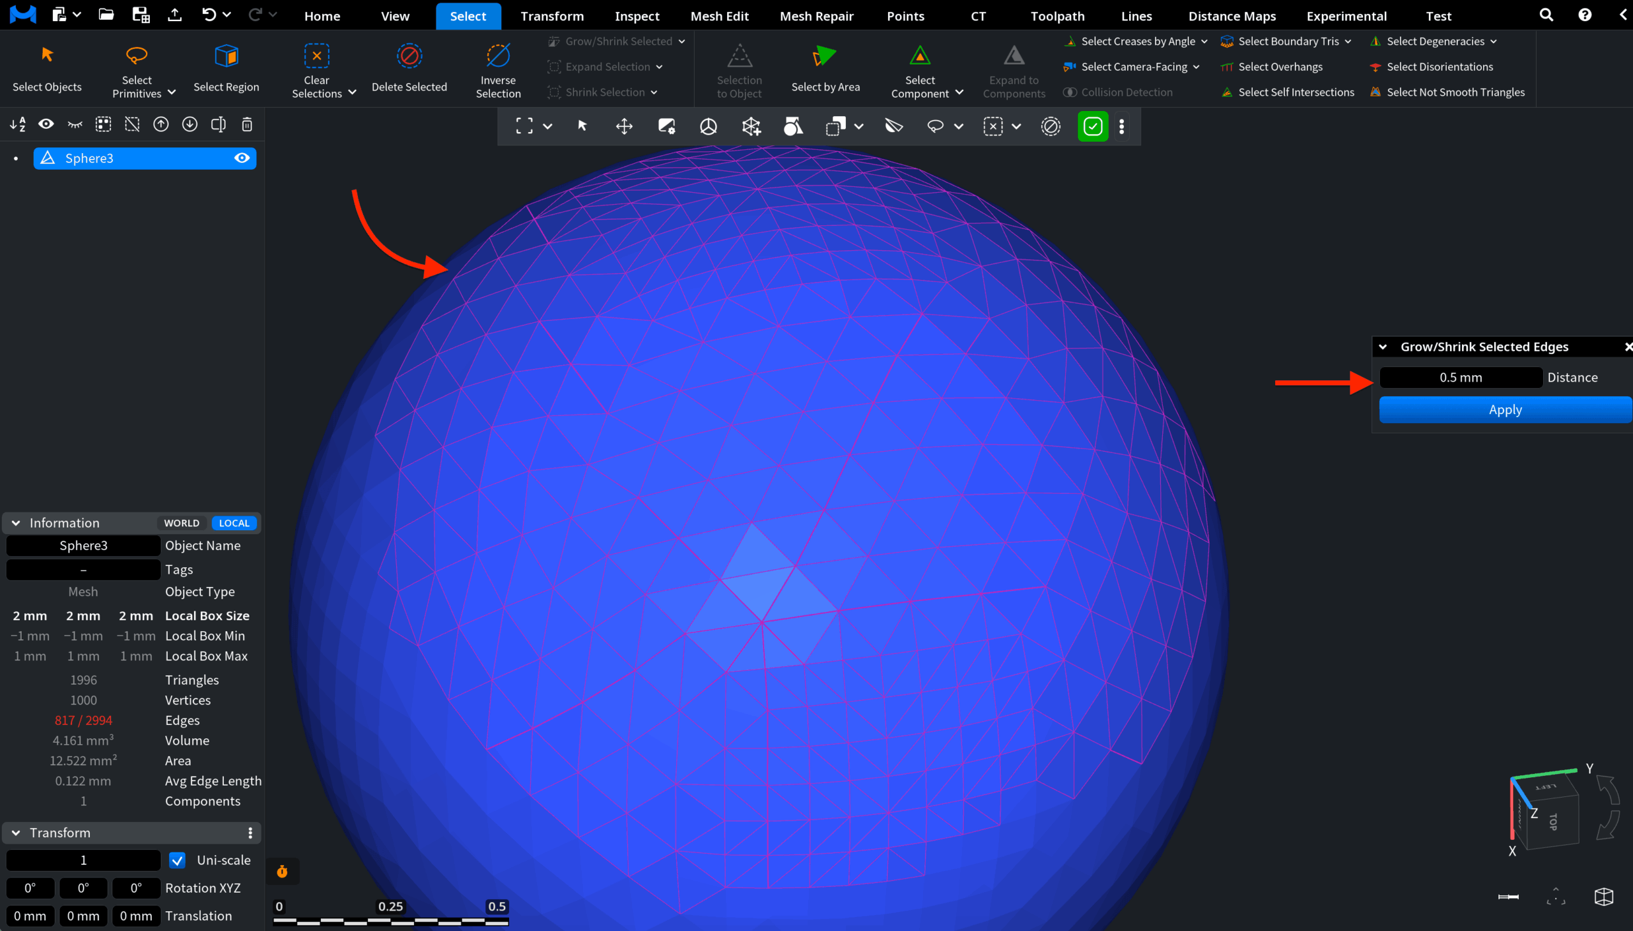The width and height of the screenshot is (1633, 931).
Task: Close the Grow/Shrink Selected Edges dialog
Action: pos(1628,346)
